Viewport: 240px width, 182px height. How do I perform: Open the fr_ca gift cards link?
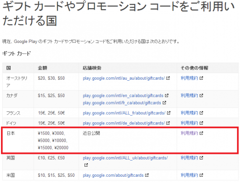[x=122, y=103]
